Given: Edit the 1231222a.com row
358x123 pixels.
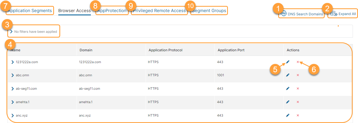Looking at the screenshot, I should click(288, 62).
